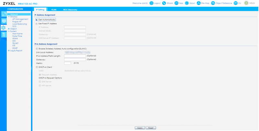Collapse the System tree node
This screenshot has width=259, height=131.
(9, 31)
